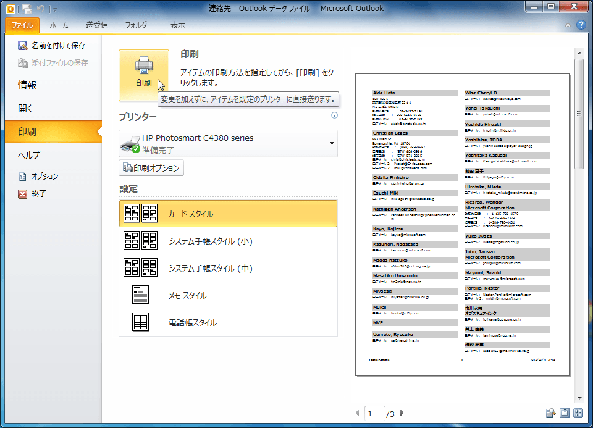Switch to the ホーム ribbon tab
The height and width of the screenshot is (428, 593).
[x=59, y=25]
